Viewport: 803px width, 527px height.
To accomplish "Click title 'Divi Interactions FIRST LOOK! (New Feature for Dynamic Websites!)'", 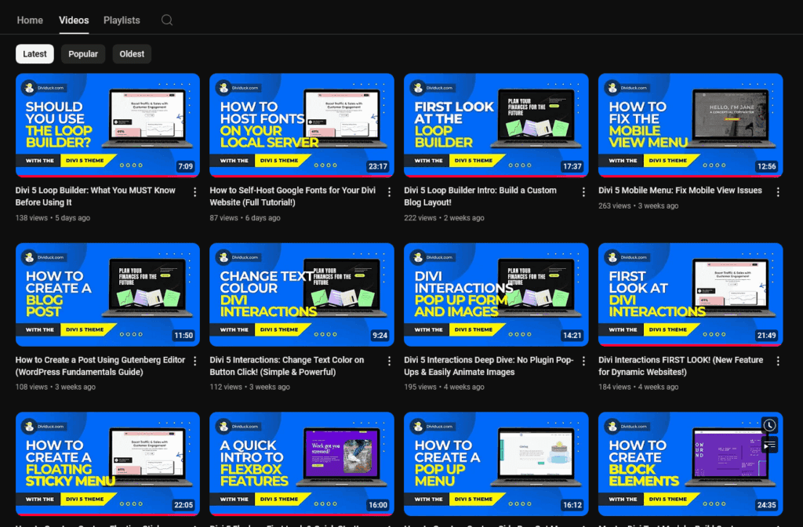I will coord(681,365).
